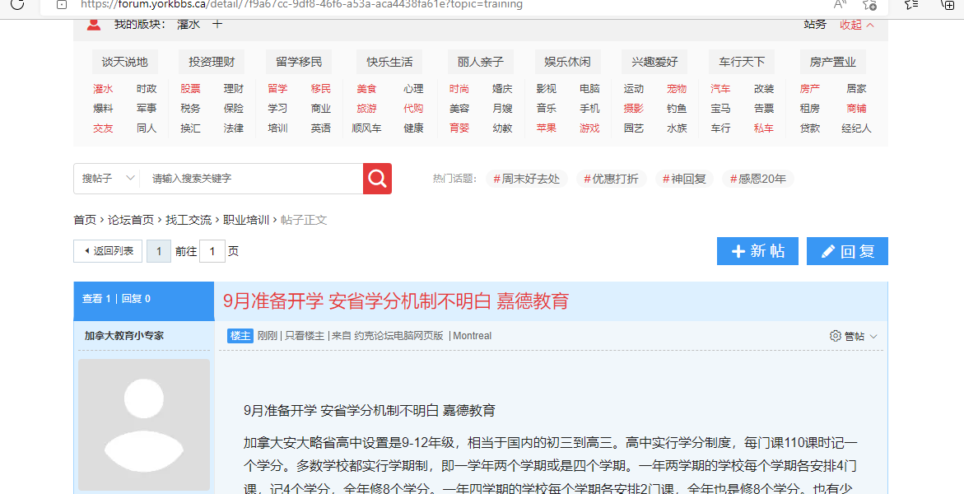Screen dimensions: 964x494
Task: Open the 旅游 board link
Action: [366, 109]
